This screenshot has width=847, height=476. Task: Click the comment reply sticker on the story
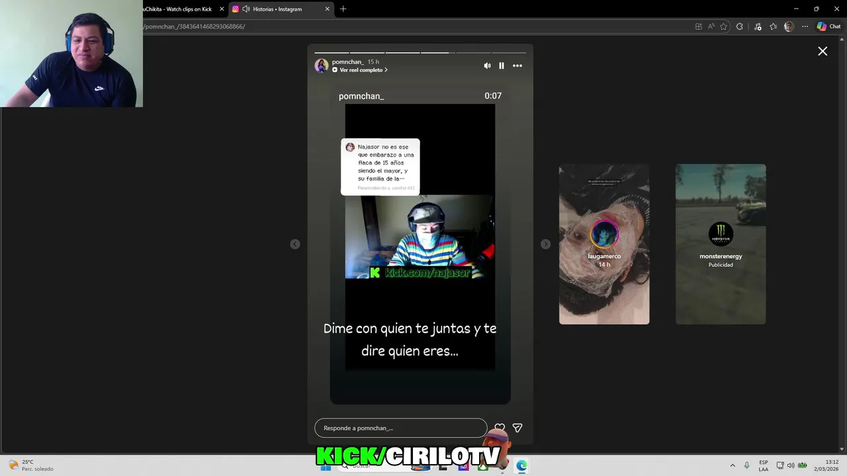tap(380, 167)
